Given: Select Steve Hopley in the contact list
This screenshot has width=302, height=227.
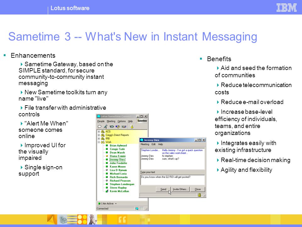Looking at the screenshot, I should point(118,188).
